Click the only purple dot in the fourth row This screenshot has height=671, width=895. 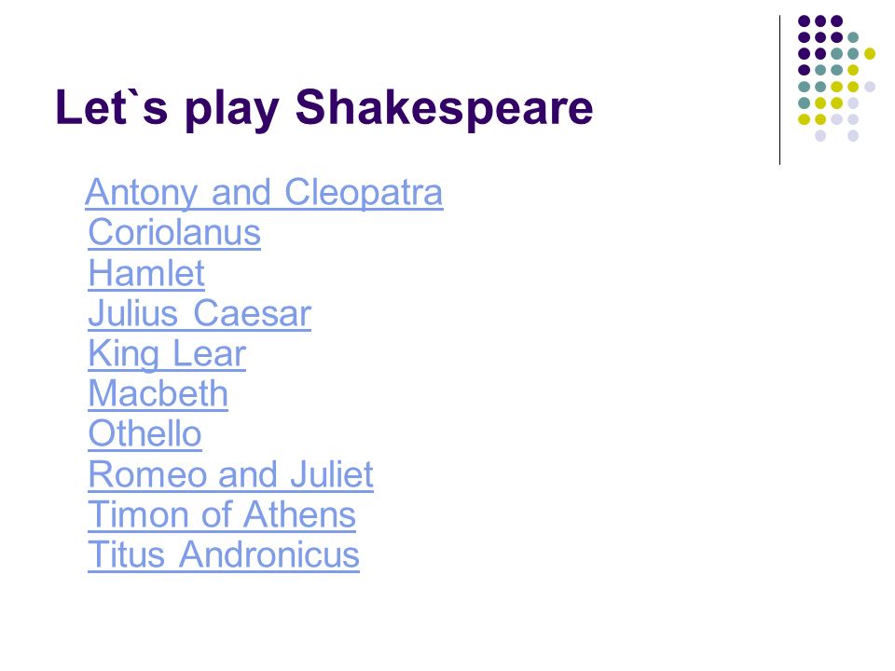[804, 70]
